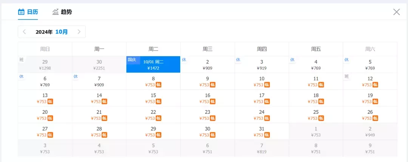Viewport: 408px width, 162px height.
Task: Click the 班 marker on September 29
Action: (x=21, y=60)
